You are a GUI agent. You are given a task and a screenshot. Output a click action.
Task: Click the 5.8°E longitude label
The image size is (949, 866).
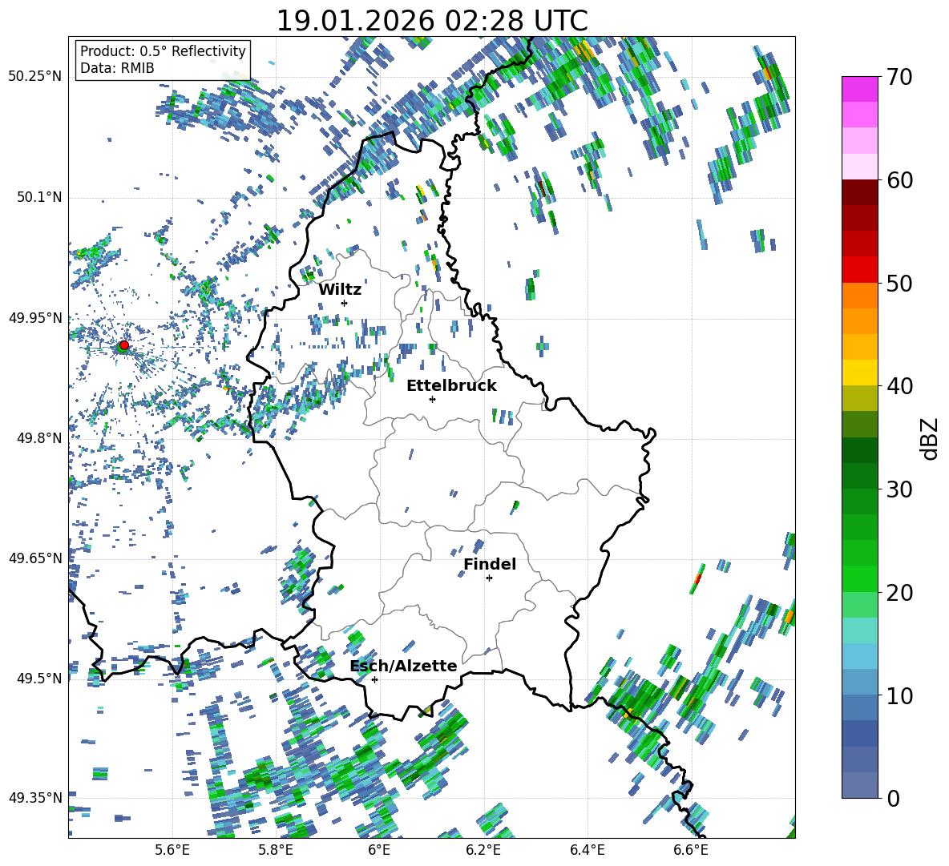[276, 850]
